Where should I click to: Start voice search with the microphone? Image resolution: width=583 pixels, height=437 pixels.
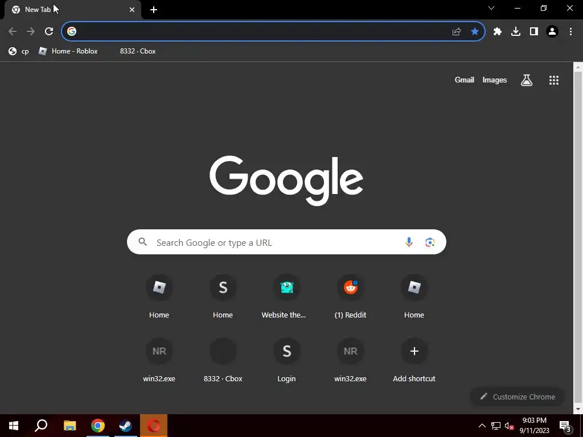(x=409, y=242)
